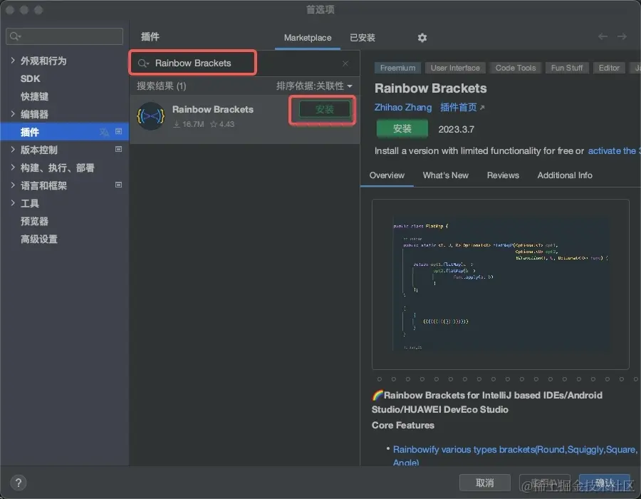The width and height of the screenshot is (641, 499).
Task: Click the Code Tools tag
Action: [x=516, y=68]
